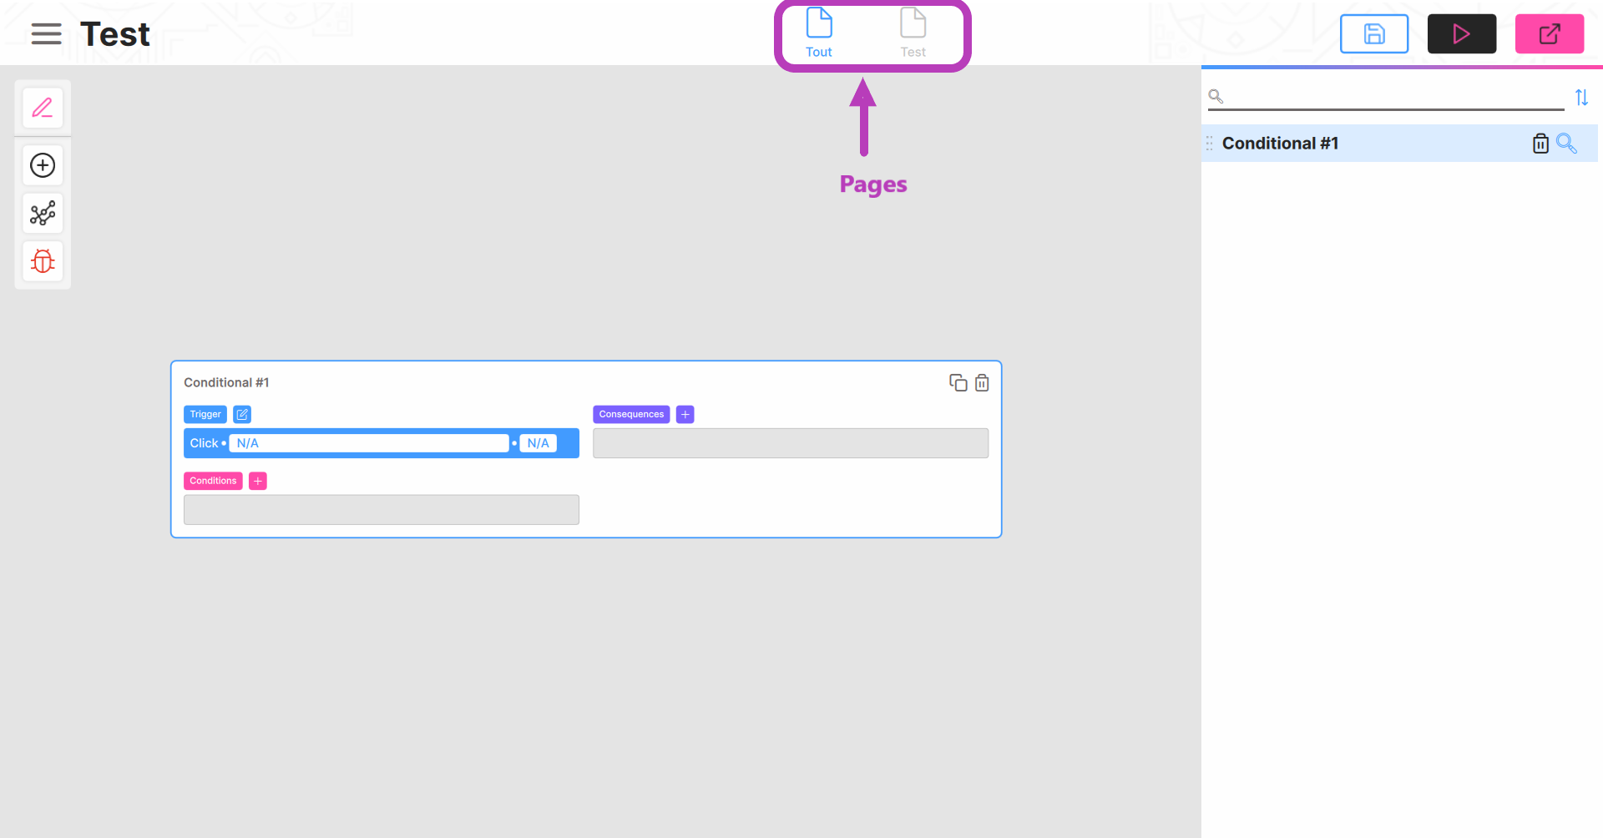The height and width of the screenshot is (838, 1603).
Task: Duplicate the Conditional #1 card
Action: point(958,382)
